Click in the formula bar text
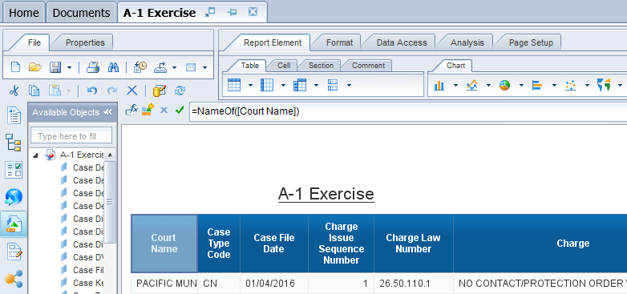627x294 pixels. coord(408,111)
